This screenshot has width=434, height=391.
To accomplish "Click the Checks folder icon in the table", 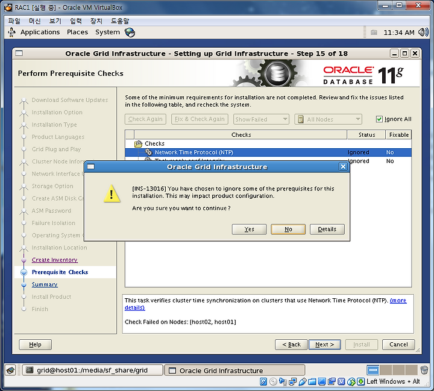I will (x=138, y=143).
